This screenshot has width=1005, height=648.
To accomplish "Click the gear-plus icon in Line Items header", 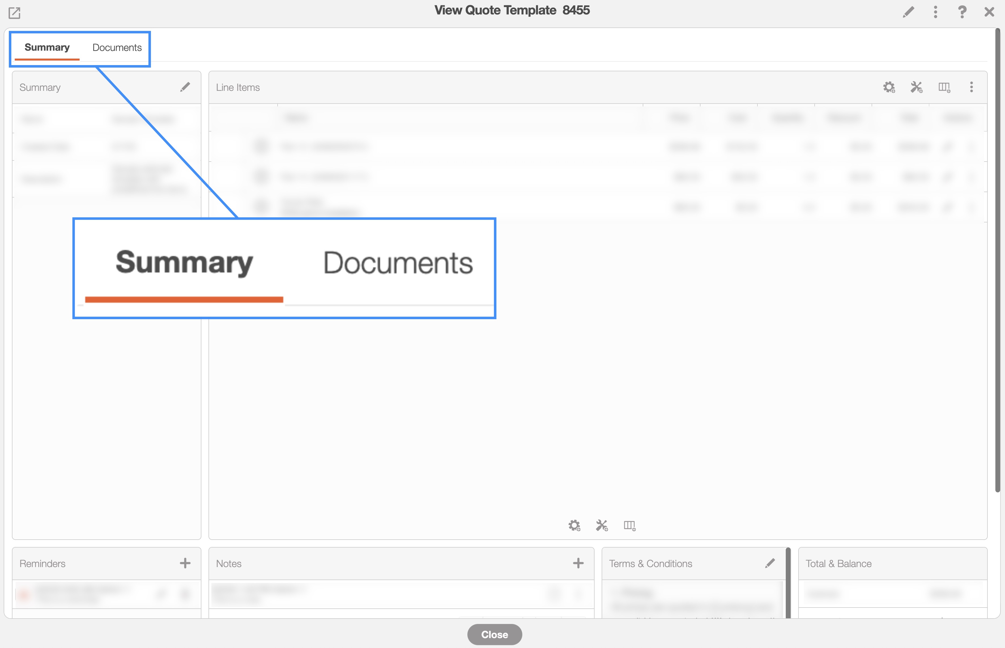I will [889, 87].
